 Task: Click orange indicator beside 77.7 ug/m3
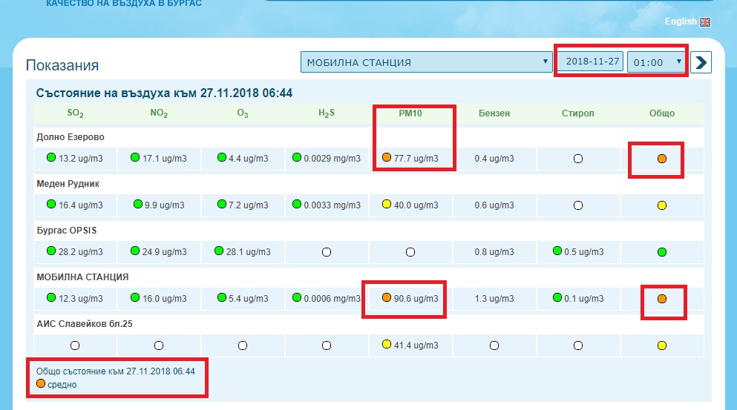387,157
